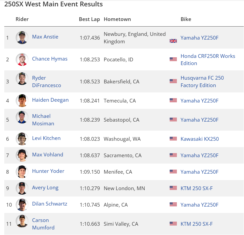Click Levi Kitchen's avatar photo
Image resolution: width=244 pixels, height=235 pixels.
pos(22,139)
